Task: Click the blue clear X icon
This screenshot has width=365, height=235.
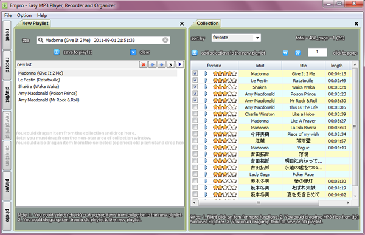Action: point(133,52)
